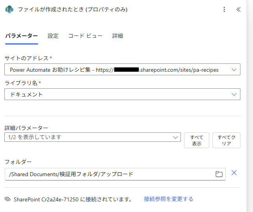Open the コード ビュー tab
This screenshot has width=253, height=212.
coord(85,36)
